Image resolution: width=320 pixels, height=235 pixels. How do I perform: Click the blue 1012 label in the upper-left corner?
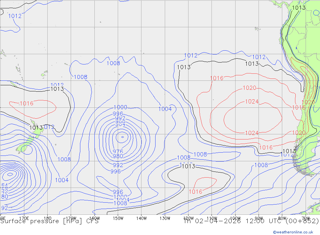pyautogui.click(x=15, y=16)
